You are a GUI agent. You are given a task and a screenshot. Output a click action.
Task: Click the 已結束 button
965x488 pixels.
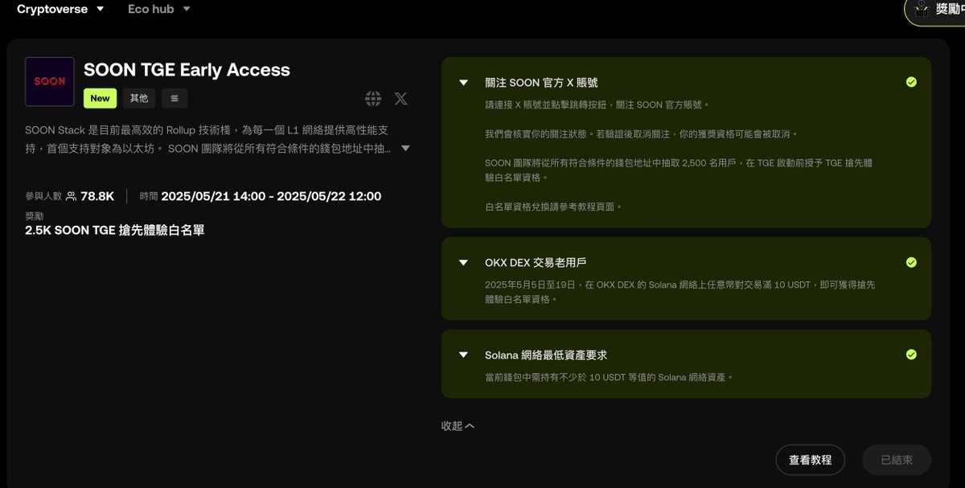[x=897, y=460]
